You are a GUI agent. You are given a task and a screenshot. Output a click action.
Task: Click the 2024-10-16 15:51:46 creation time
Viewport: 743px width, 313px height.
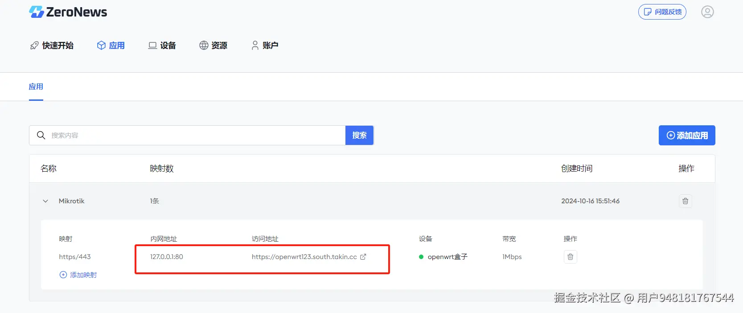[590, 201]
